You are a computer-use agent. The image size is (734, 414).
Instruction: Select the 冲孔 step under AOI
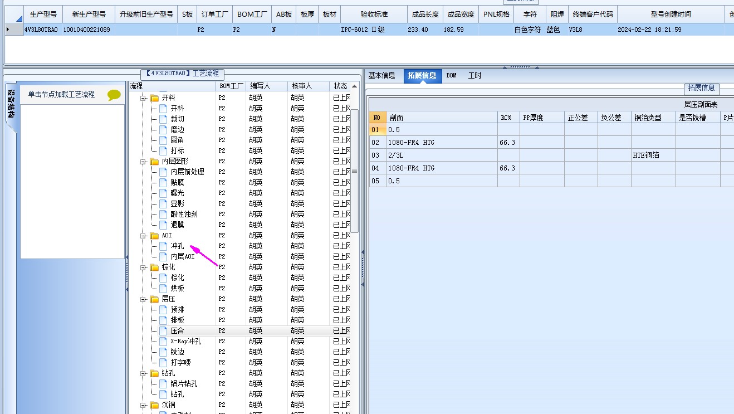click(177, 246)
